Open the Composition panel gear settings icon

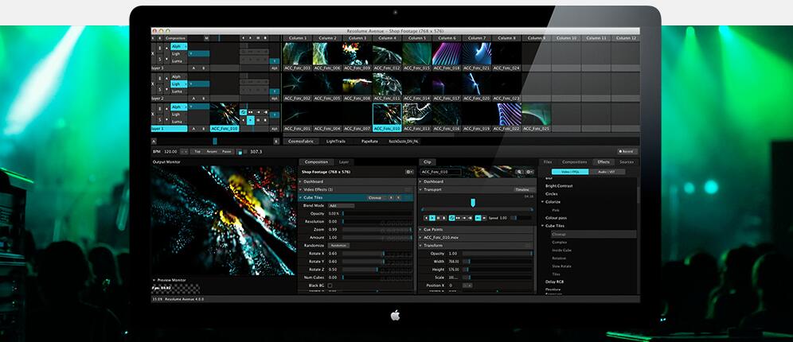point(408,172)
